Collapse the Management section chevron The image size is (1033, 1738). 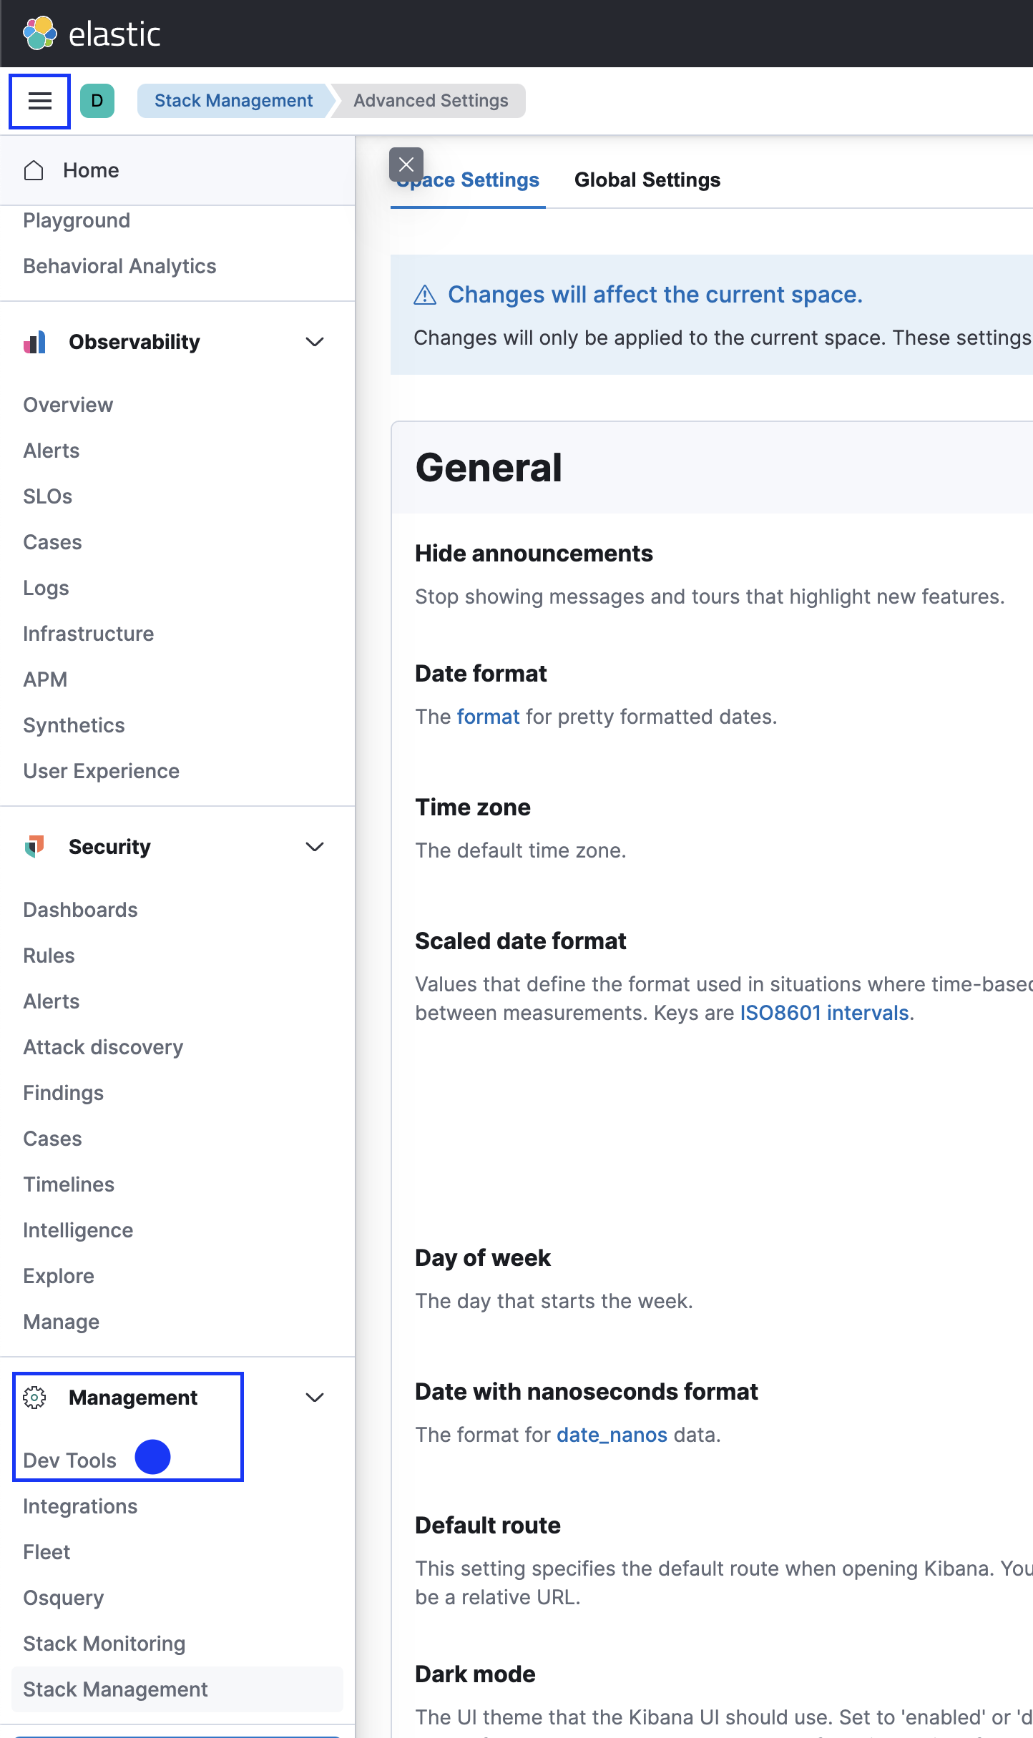click(315, 1397)
